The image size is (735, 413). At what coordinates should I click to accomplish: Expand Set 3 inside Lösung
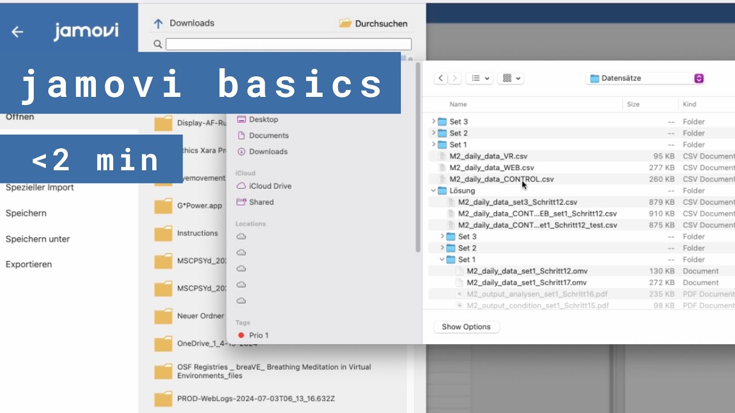442,236
